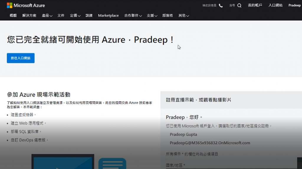Expand the 定價 dropdown
This screenshot has height=169, width=302.
coord(75,16)
